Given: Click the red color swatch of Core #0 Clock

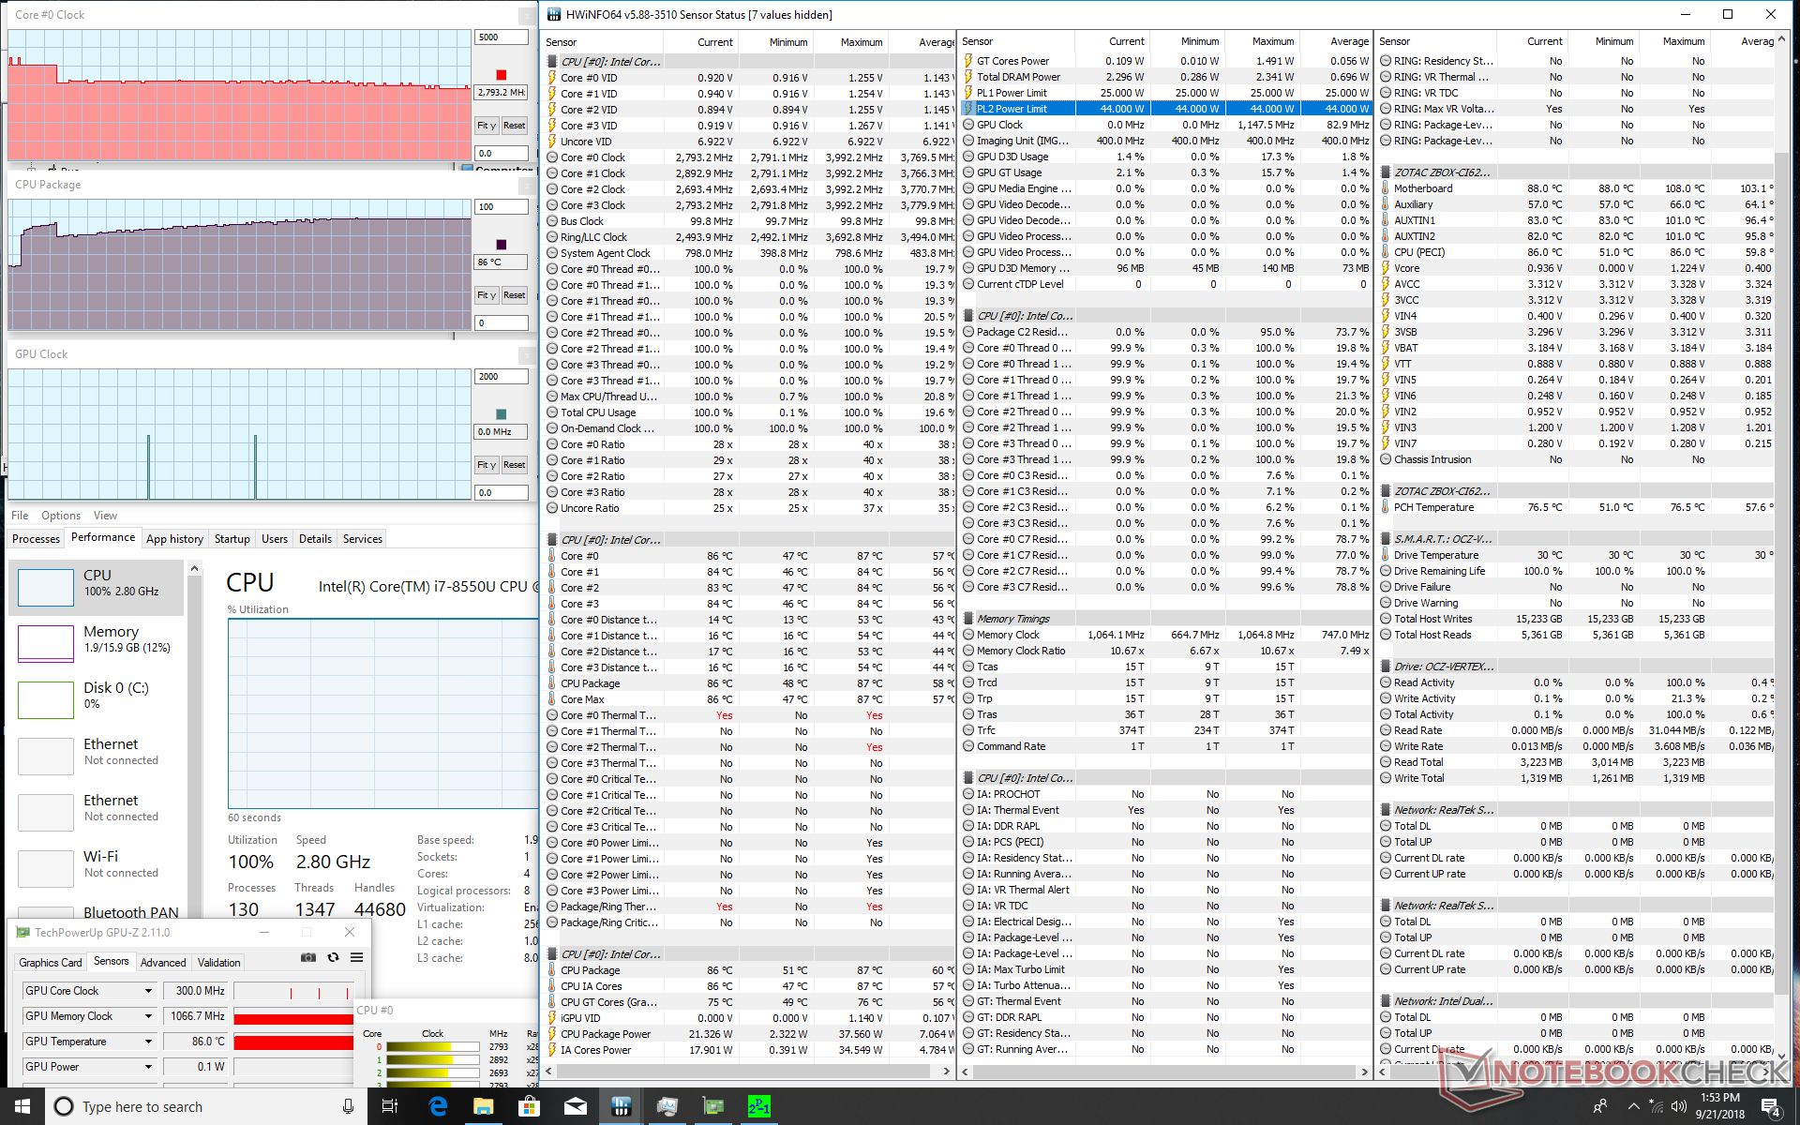Looking at the screenshot, I should pyautogui.click(x=502, y=75).
